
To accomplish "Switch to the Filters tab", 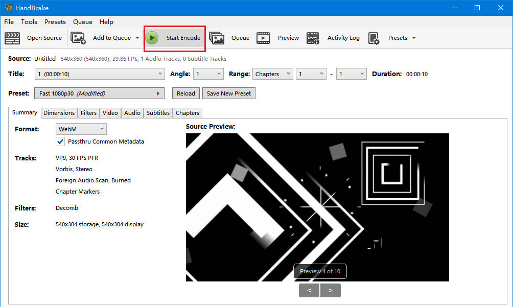I will tap(88, 113).
